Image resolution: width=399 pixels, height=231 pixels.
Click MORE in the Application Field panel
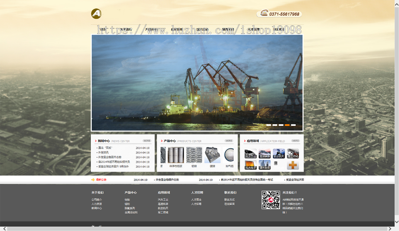[x=295, y=141]
